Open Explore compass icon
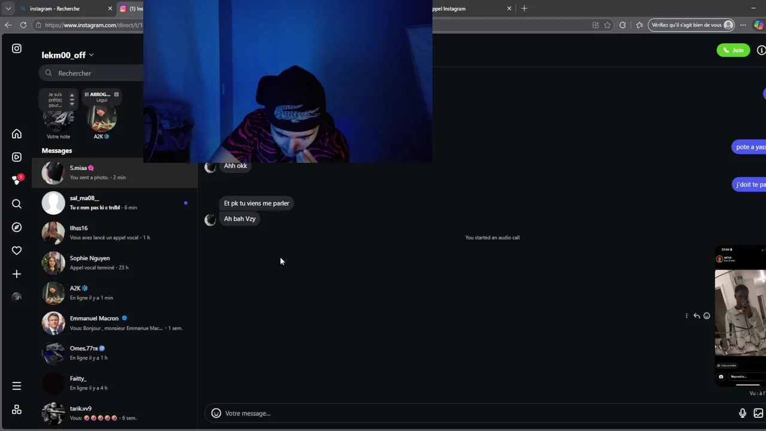Image resolution: width=766 pixels, height=431 pixels. pos(17,227)
